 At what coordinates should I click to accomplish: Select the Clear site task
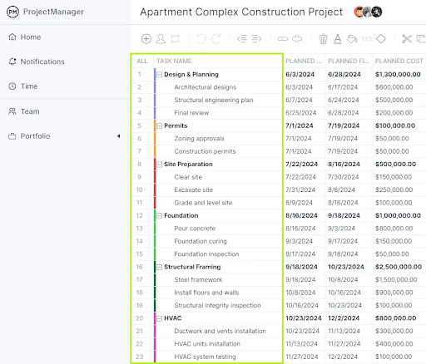[x=188, y=177]
